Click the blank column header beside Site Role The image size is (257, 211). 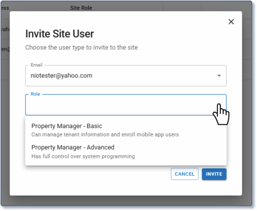182,8
